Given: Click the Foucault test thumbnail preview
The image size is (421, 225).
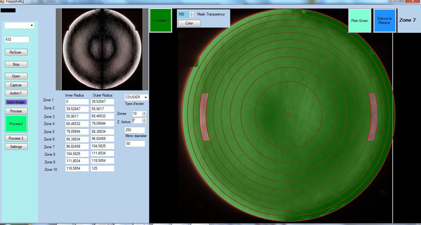Looking at the screenshot, I should tap(102, 49).
